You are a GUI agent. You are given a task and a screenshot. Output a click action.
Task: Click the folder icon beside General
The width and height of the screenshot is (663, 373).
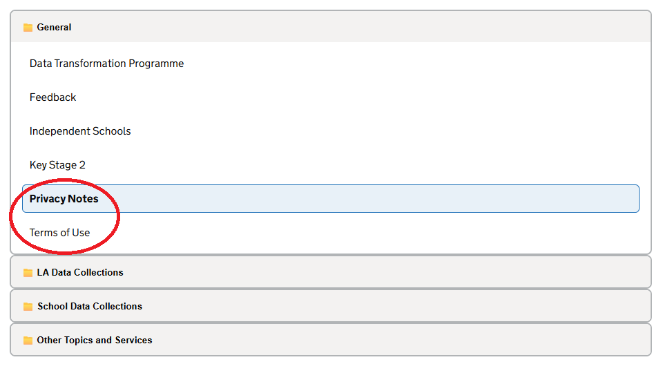(28, 28)
